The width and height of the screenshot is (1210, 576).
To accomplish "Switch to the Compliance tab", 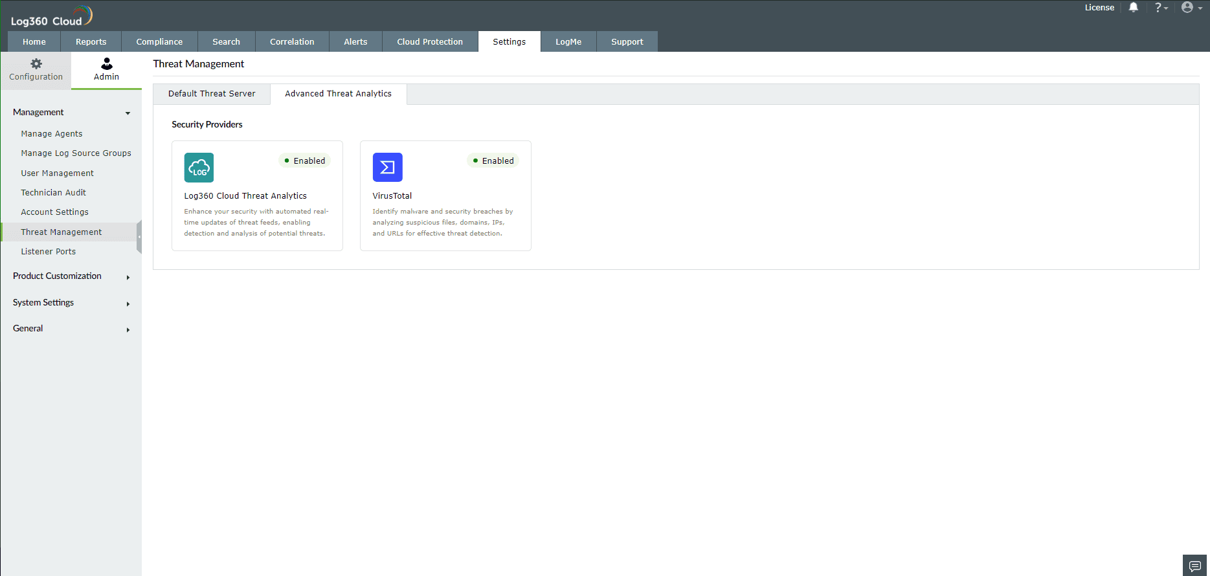I will click(159, 41).
